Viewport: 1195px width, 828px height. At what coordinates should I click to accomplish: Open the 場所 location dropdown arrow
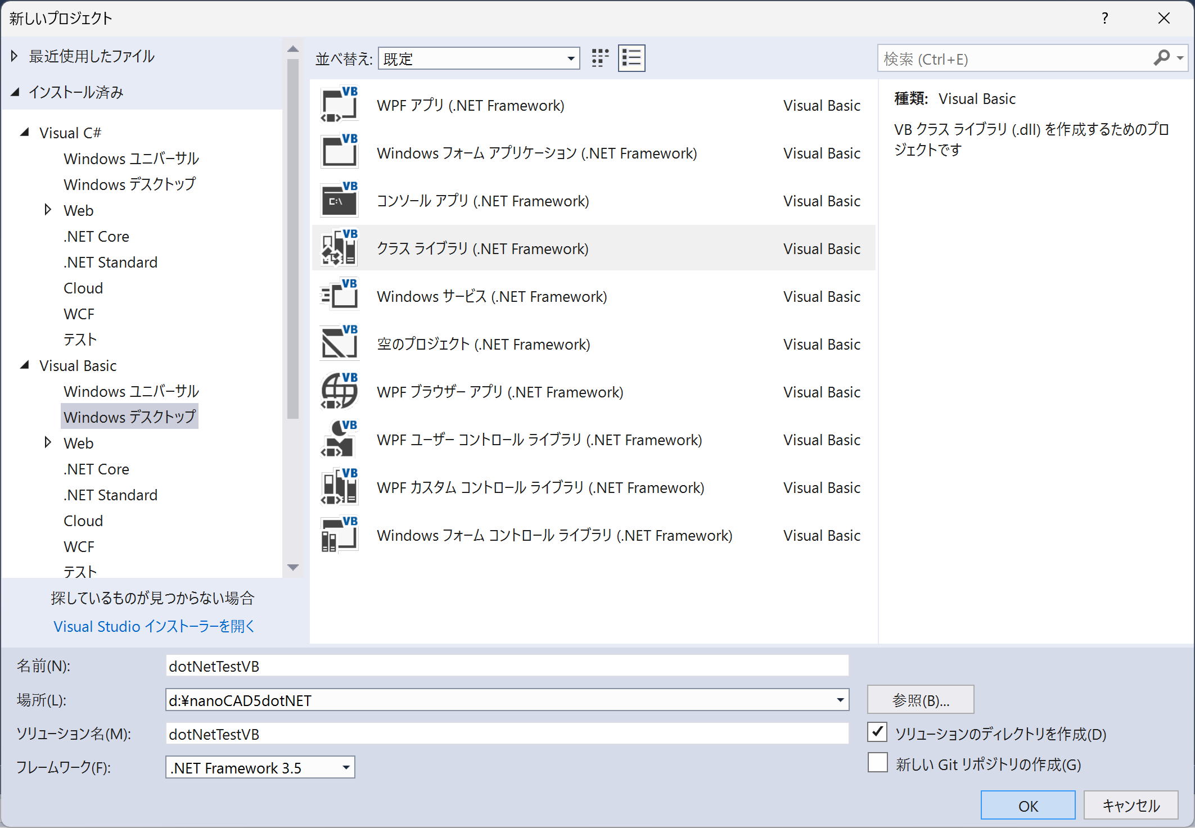coord(840,700)
